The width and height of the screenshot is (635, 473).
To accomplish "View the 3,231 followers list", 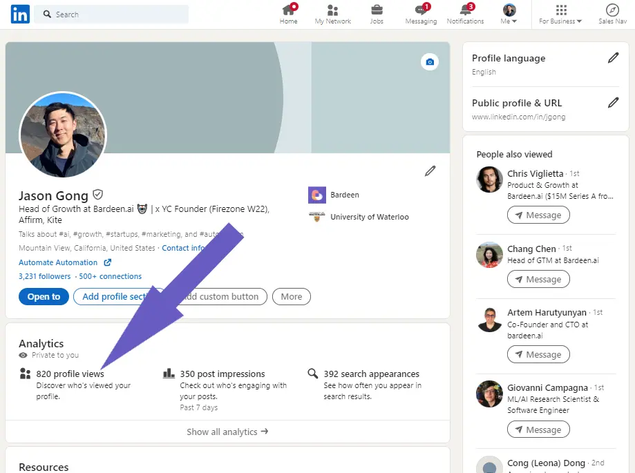I will pos(44,276).
